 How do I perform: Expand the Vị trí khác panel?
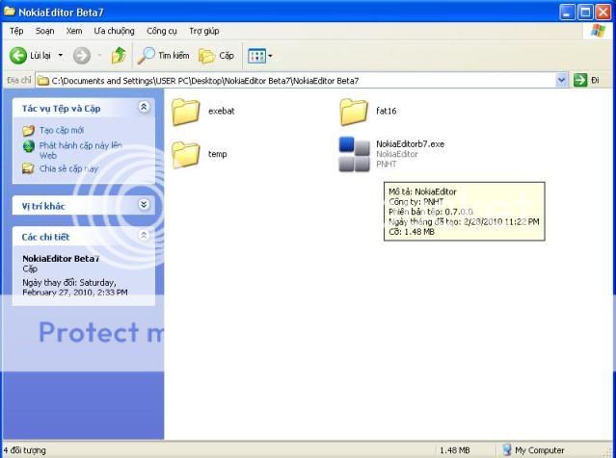click(144, 204)
